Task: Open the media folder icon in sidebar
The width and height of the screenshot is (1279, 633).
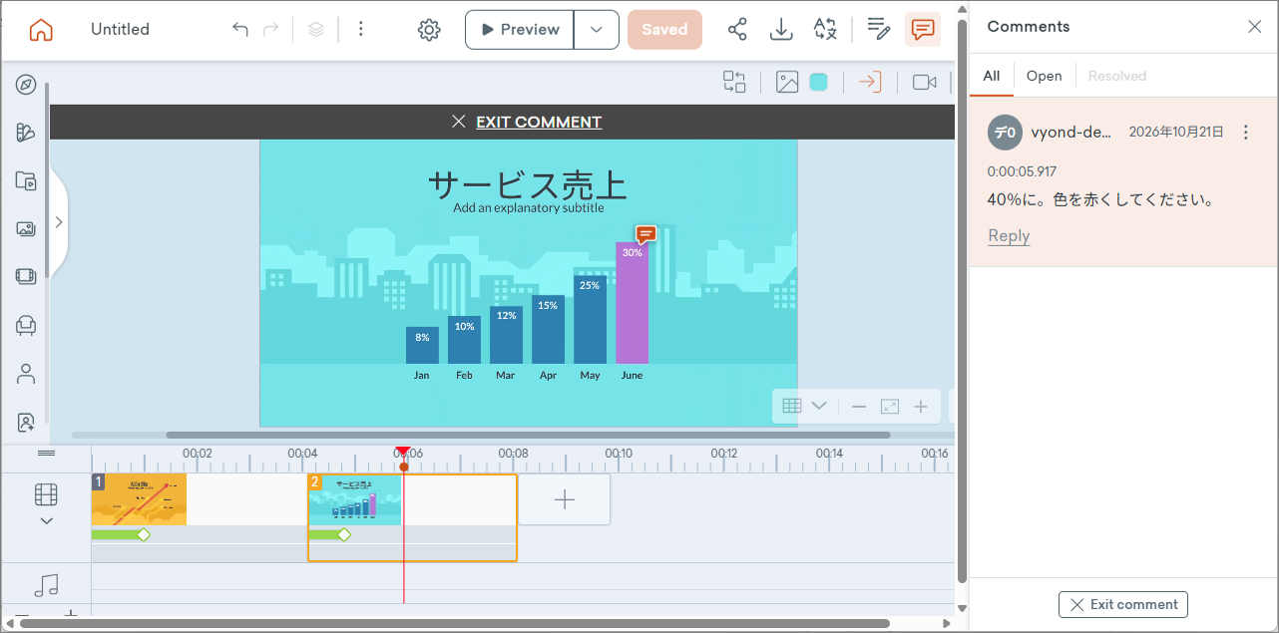Action: click(26, 180)
